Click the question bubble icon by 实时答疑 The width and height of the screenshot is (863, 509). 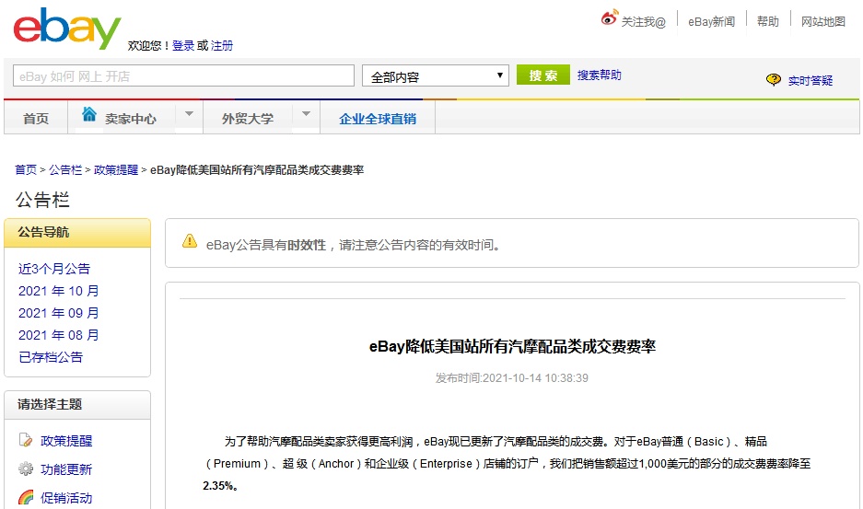click(x=774, y=80)
